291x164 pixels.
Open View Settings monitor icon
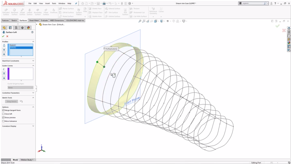[x=184, y=21]
